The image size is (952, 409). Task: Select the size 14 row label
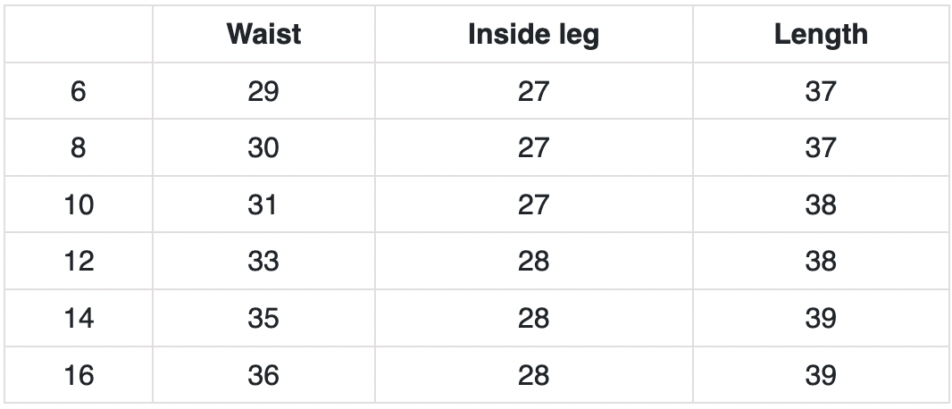click(x=79, y=318)
